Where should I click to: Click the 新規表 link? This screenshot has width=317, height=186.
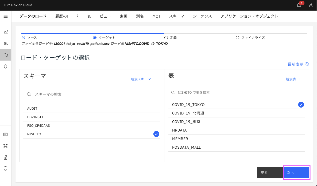click(x=291, y=79)
